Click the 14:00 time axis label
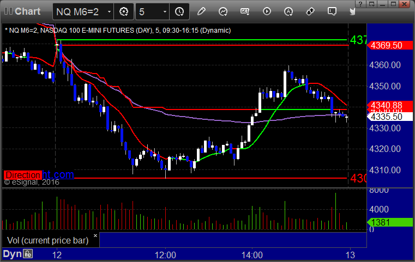 (x=252, y=255)
